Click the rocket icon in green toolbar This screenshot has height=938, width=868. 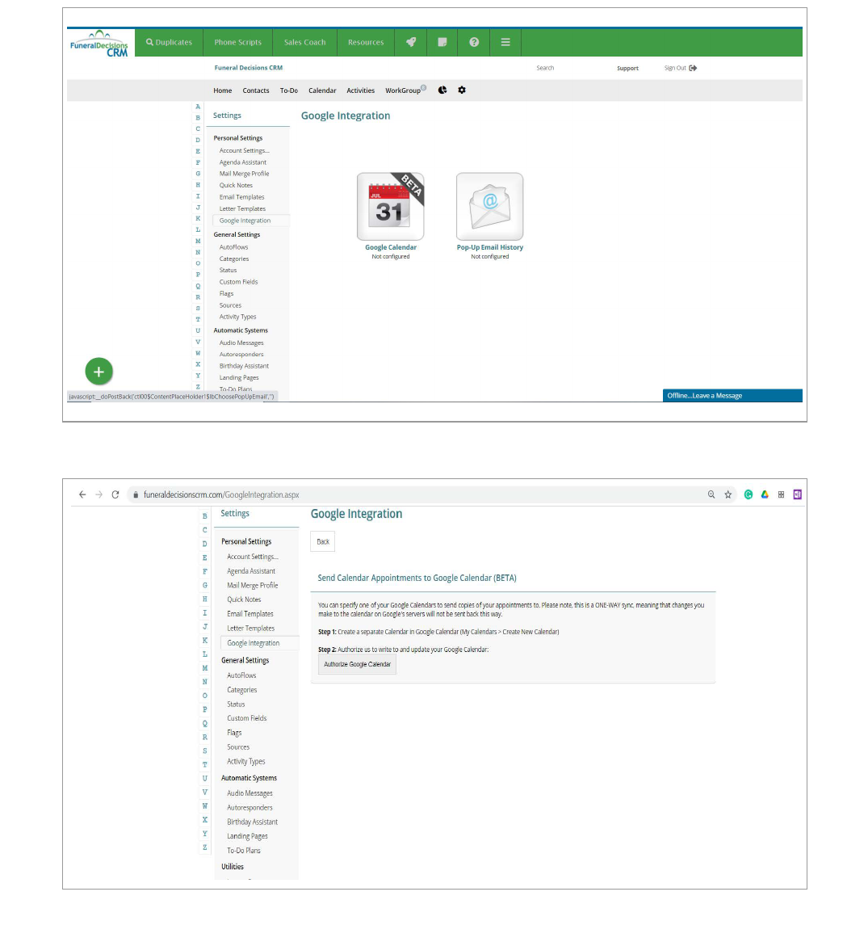(411, 42)
